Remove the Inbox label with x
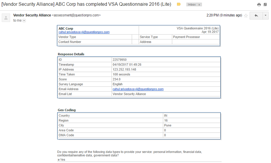This screenshot has width=271, height=163. coord(199,5)
